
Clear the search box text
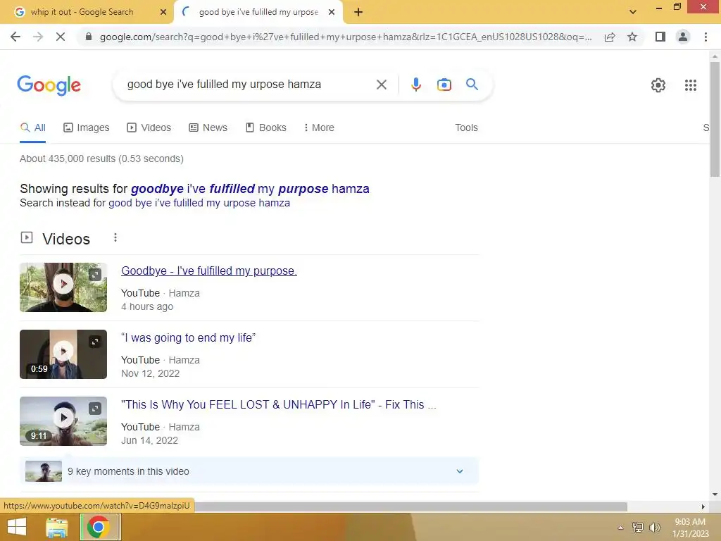[x=381, y=85]
